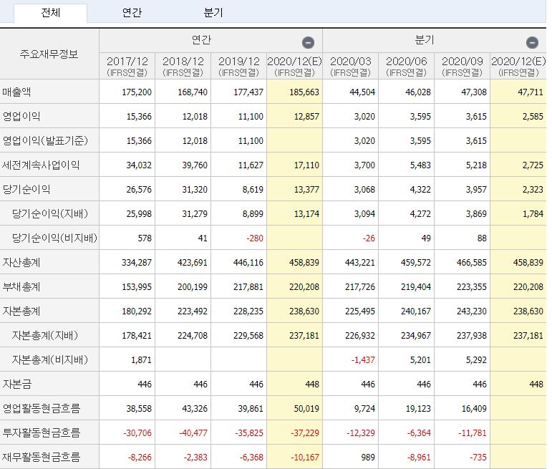
Task: Click the 자본금 row label
Action: (16, 384)
